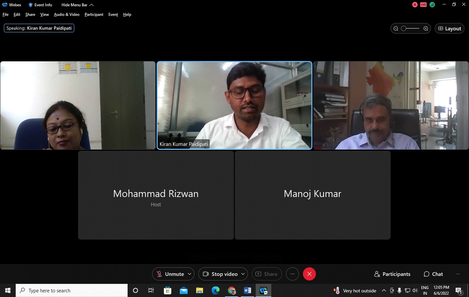This screenshot has width=469, height=297.
Task: Open the Layout button
Action: [x=449, y=29]
